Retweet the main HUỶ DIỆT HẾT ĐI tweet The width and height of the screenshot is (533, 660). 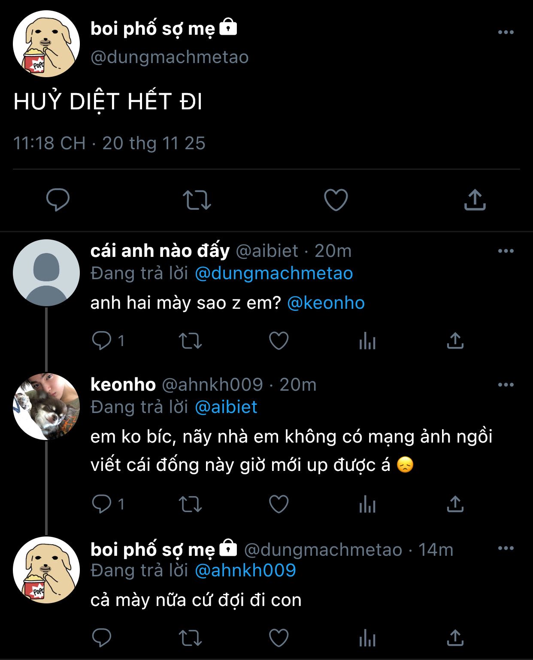(197, 200)
